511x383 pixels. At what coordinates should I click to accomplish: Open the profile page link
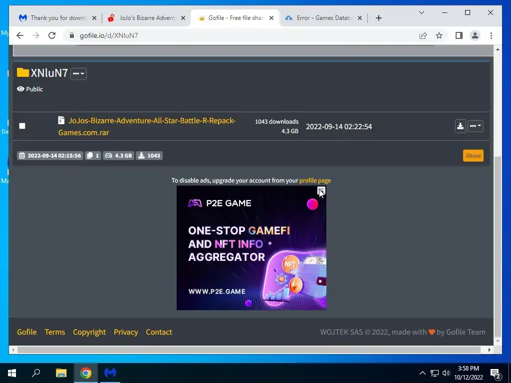pyautogui.click(x=315, y=181)
